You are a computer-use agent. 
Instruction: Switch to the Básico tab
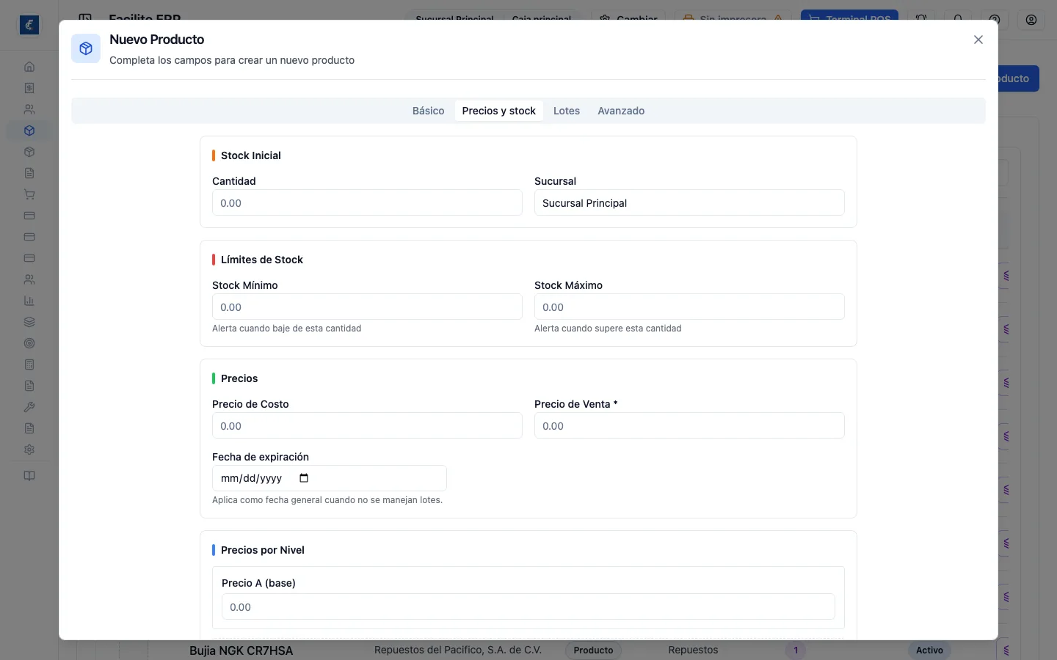428,111
